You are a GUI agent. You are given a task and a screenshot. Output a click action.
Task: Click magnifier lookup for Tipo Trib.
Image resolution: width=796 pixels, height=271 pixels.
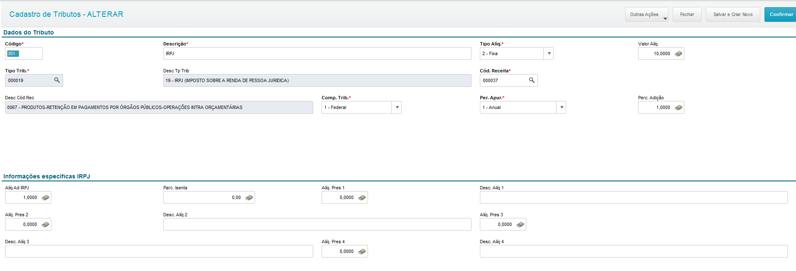(x=57, y=80)
